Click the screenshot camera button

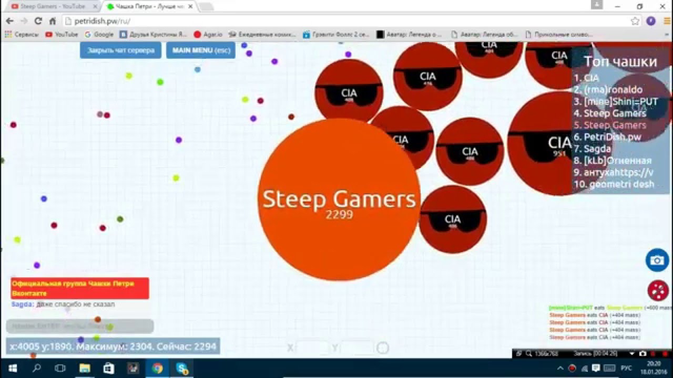coord(657,260)
